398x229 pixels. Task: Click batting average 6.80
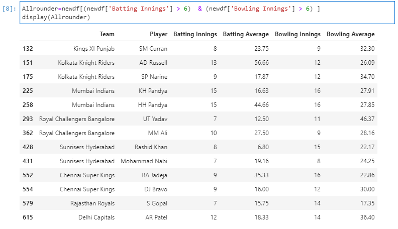coord(263,147)
